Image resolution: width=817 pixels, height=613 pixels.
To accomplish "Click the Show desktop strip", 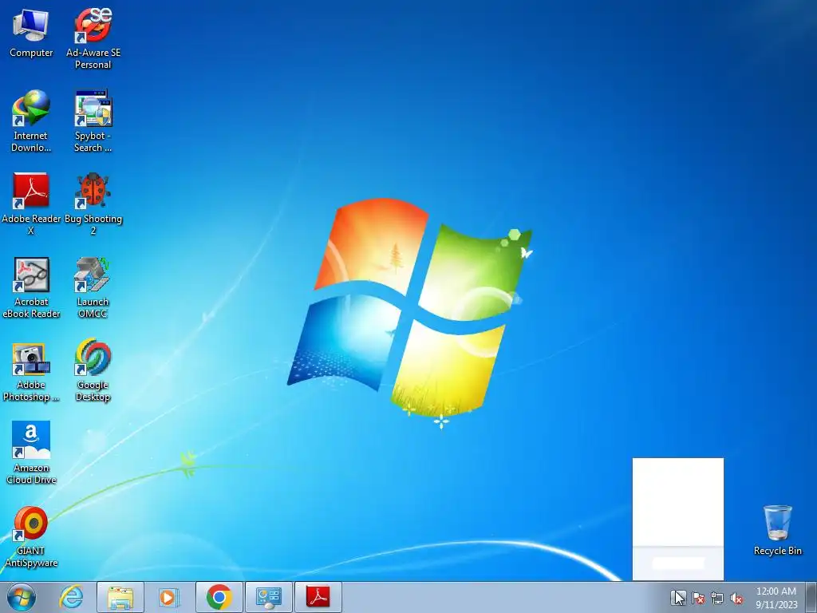I will tap(811, 597).
